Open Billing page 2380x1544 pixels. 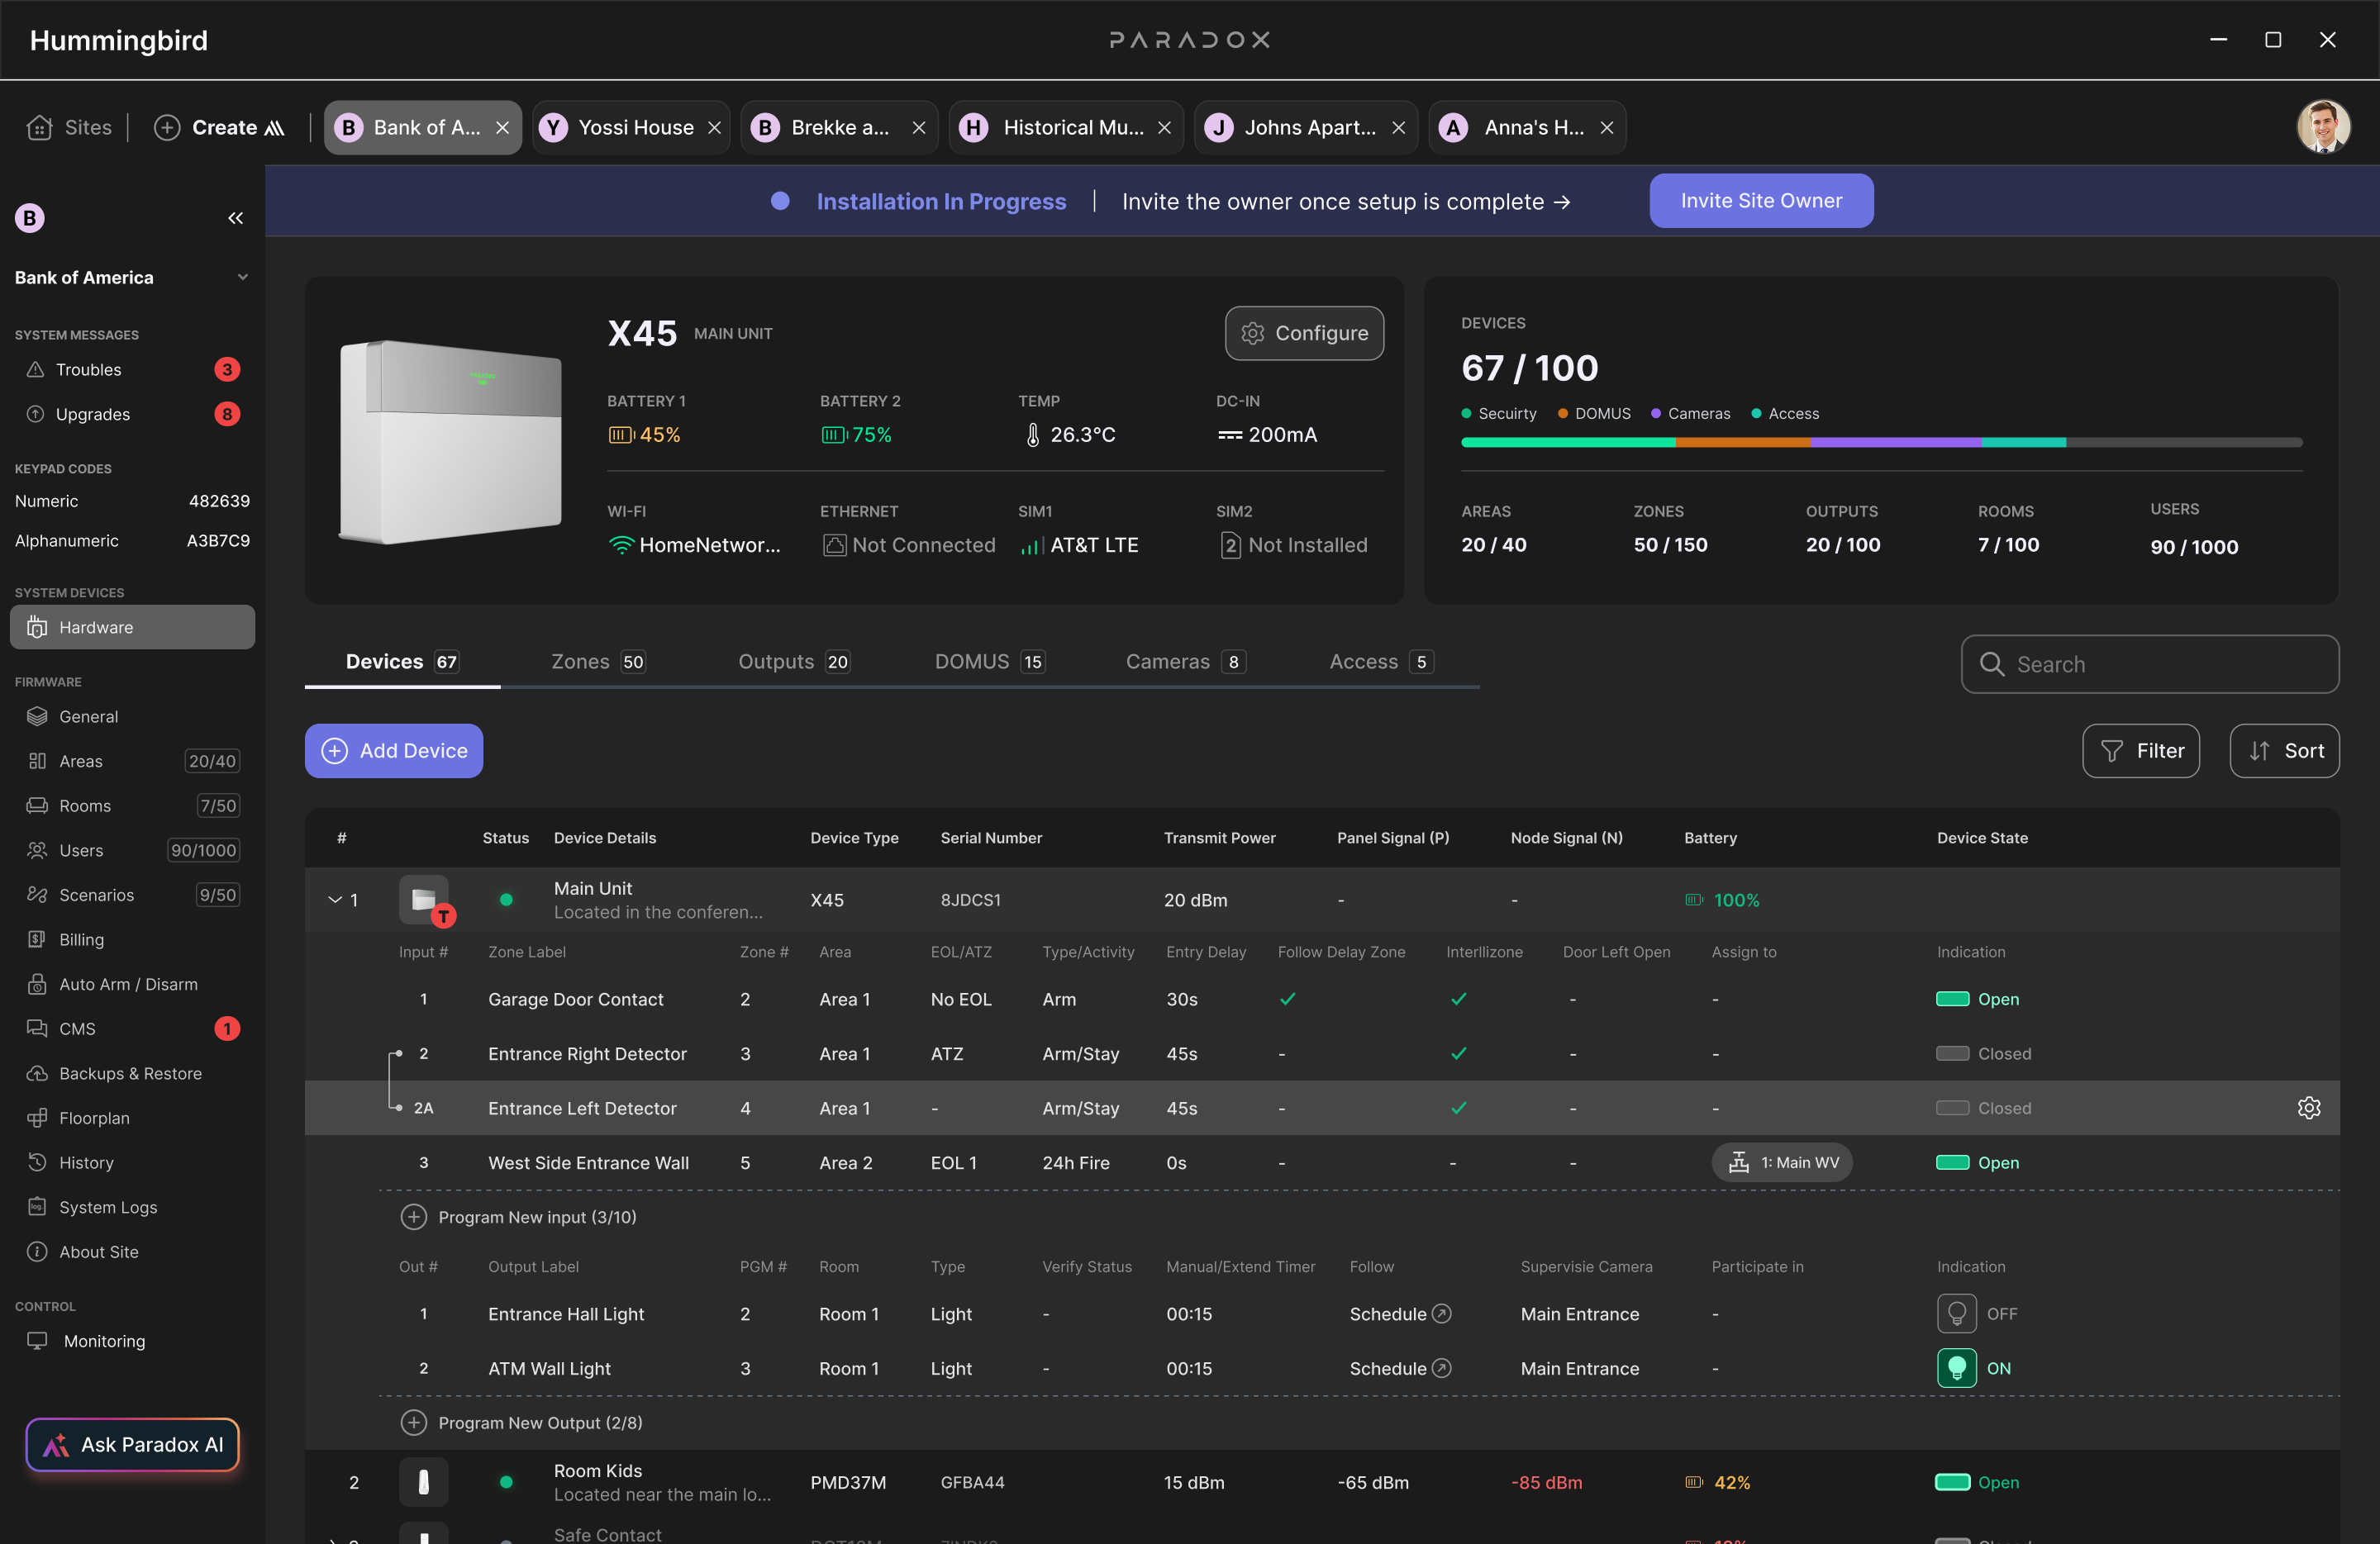(132, 939)
